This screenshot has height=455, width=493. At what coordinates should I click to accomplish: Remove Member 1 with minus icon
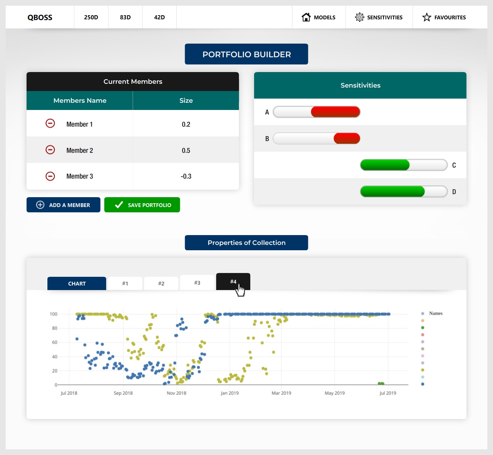[x=50, y=124]
